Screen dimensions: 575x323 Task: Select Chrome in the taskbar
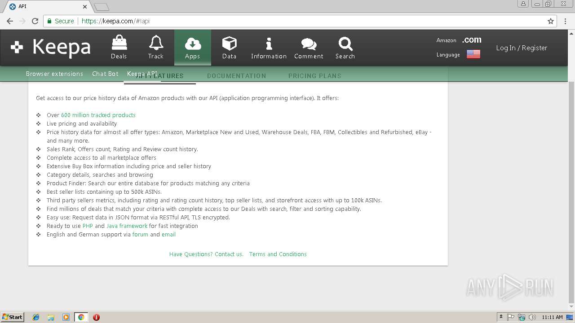(81, 317)
